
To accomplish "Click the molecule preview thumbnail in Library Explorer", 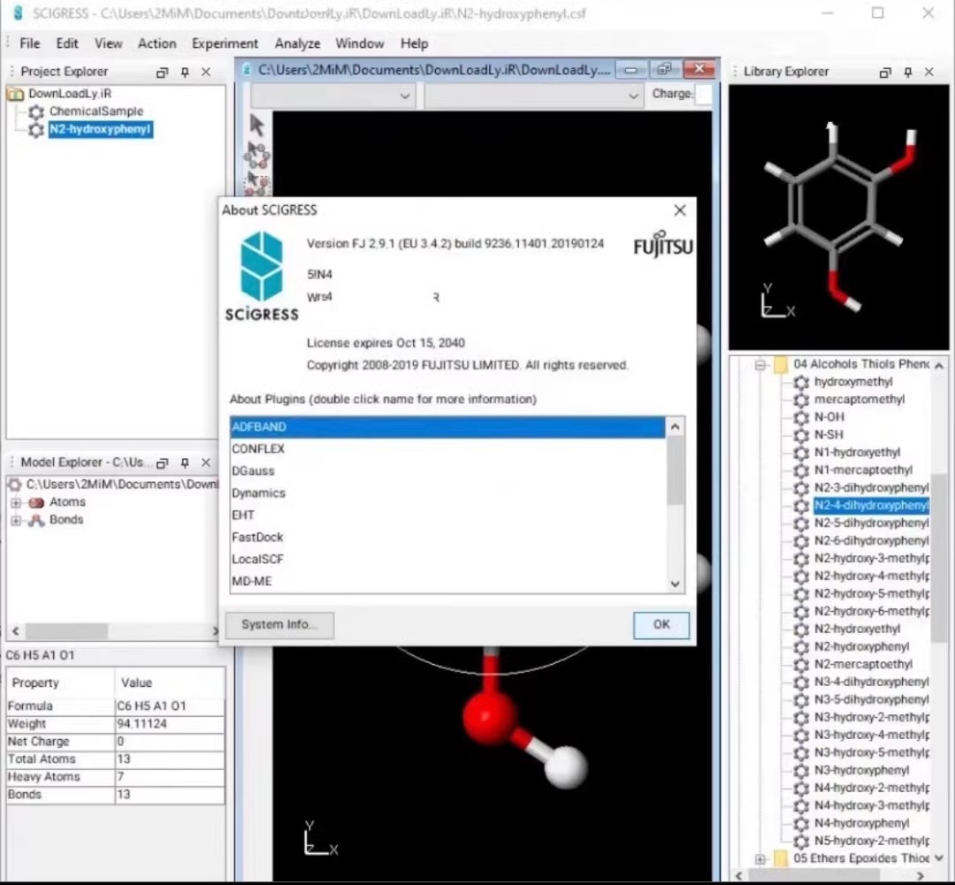I will [x=838, y=217].
